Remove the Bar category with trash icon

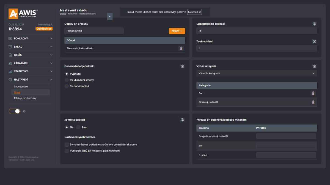click(x=313, y=93)
